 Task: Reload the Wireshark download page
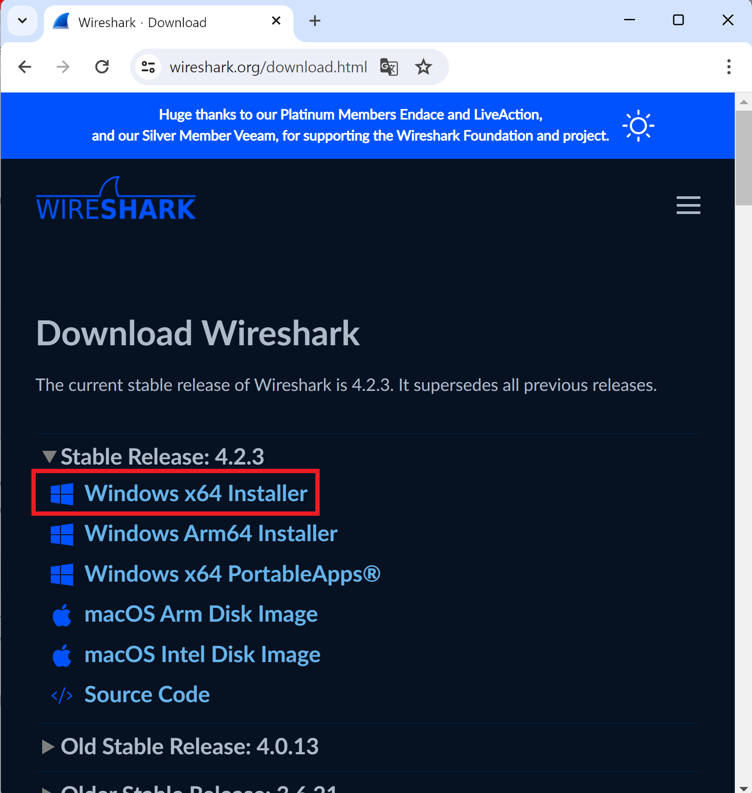point(102,67)
